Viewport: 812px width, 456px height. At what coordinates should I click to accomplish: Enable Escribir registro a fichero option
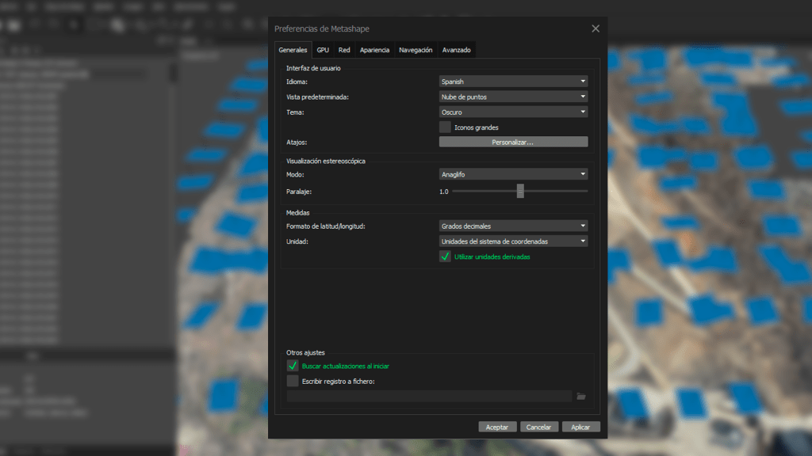point(293,381)
